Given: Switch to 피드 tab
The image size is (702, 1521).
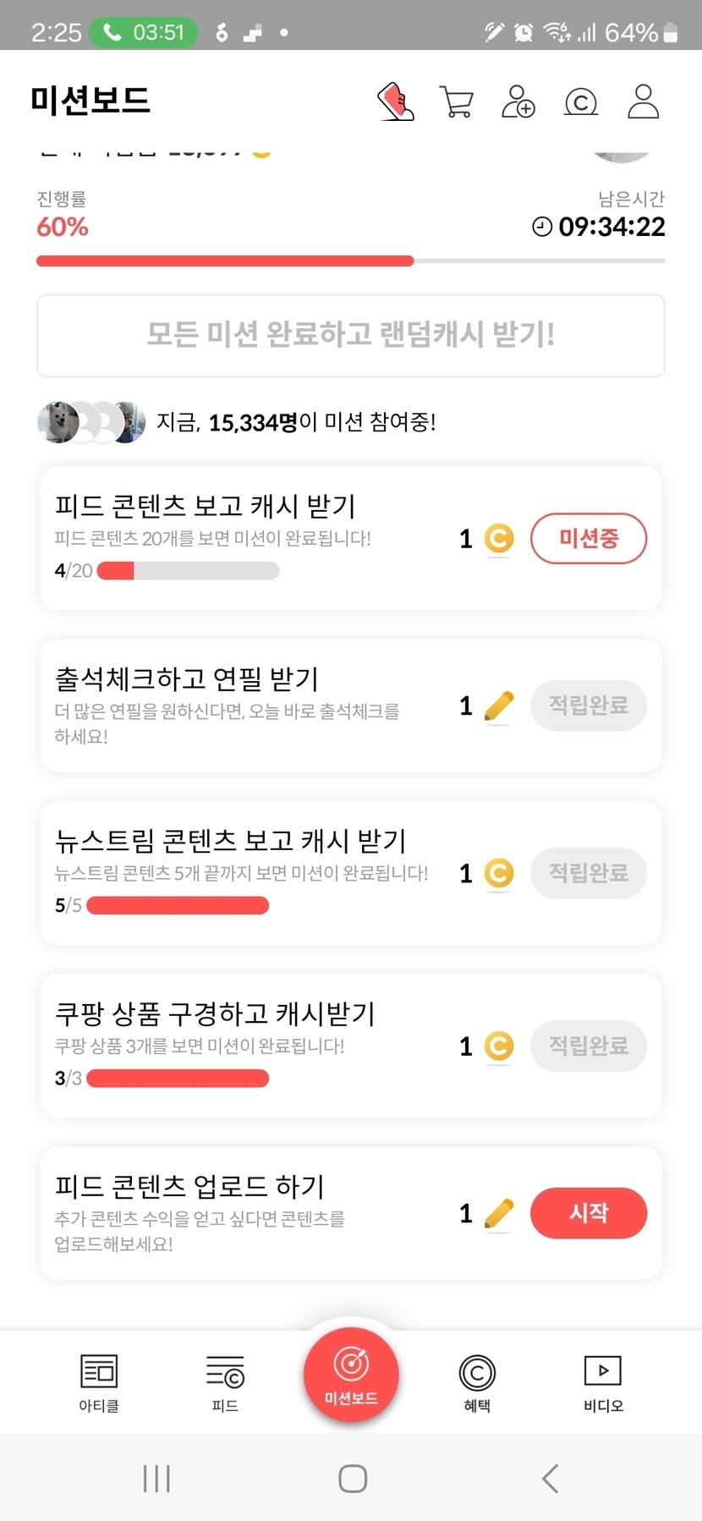Looking at the screenshot, I should pyautogui.click(x=225, y=1382).
